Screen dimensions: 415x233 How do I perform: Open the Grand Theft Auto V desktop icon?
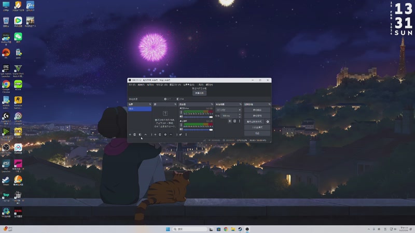[18, 70]
